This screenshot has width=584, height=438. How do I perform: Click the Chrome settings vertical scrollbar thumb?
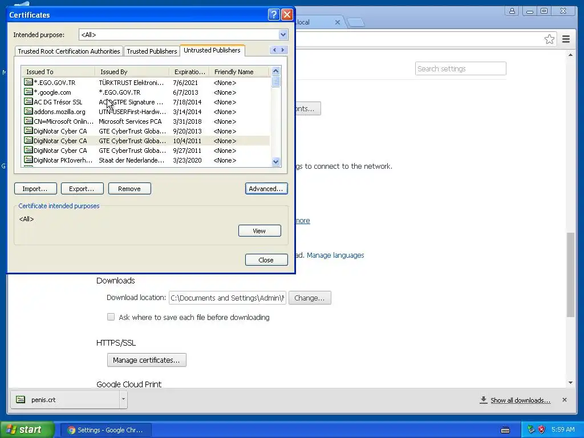(570, 274)
